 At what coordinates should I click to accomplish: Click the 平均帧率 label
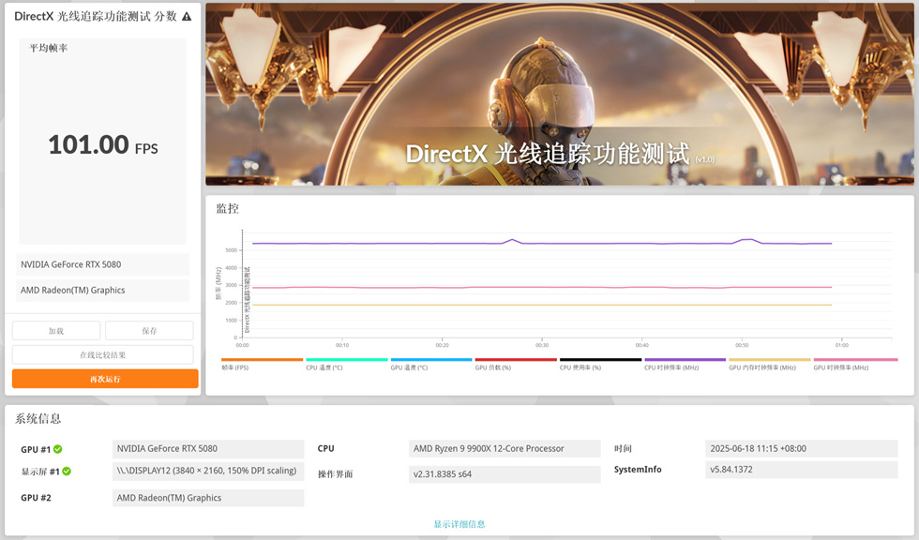tap(49, 48)
